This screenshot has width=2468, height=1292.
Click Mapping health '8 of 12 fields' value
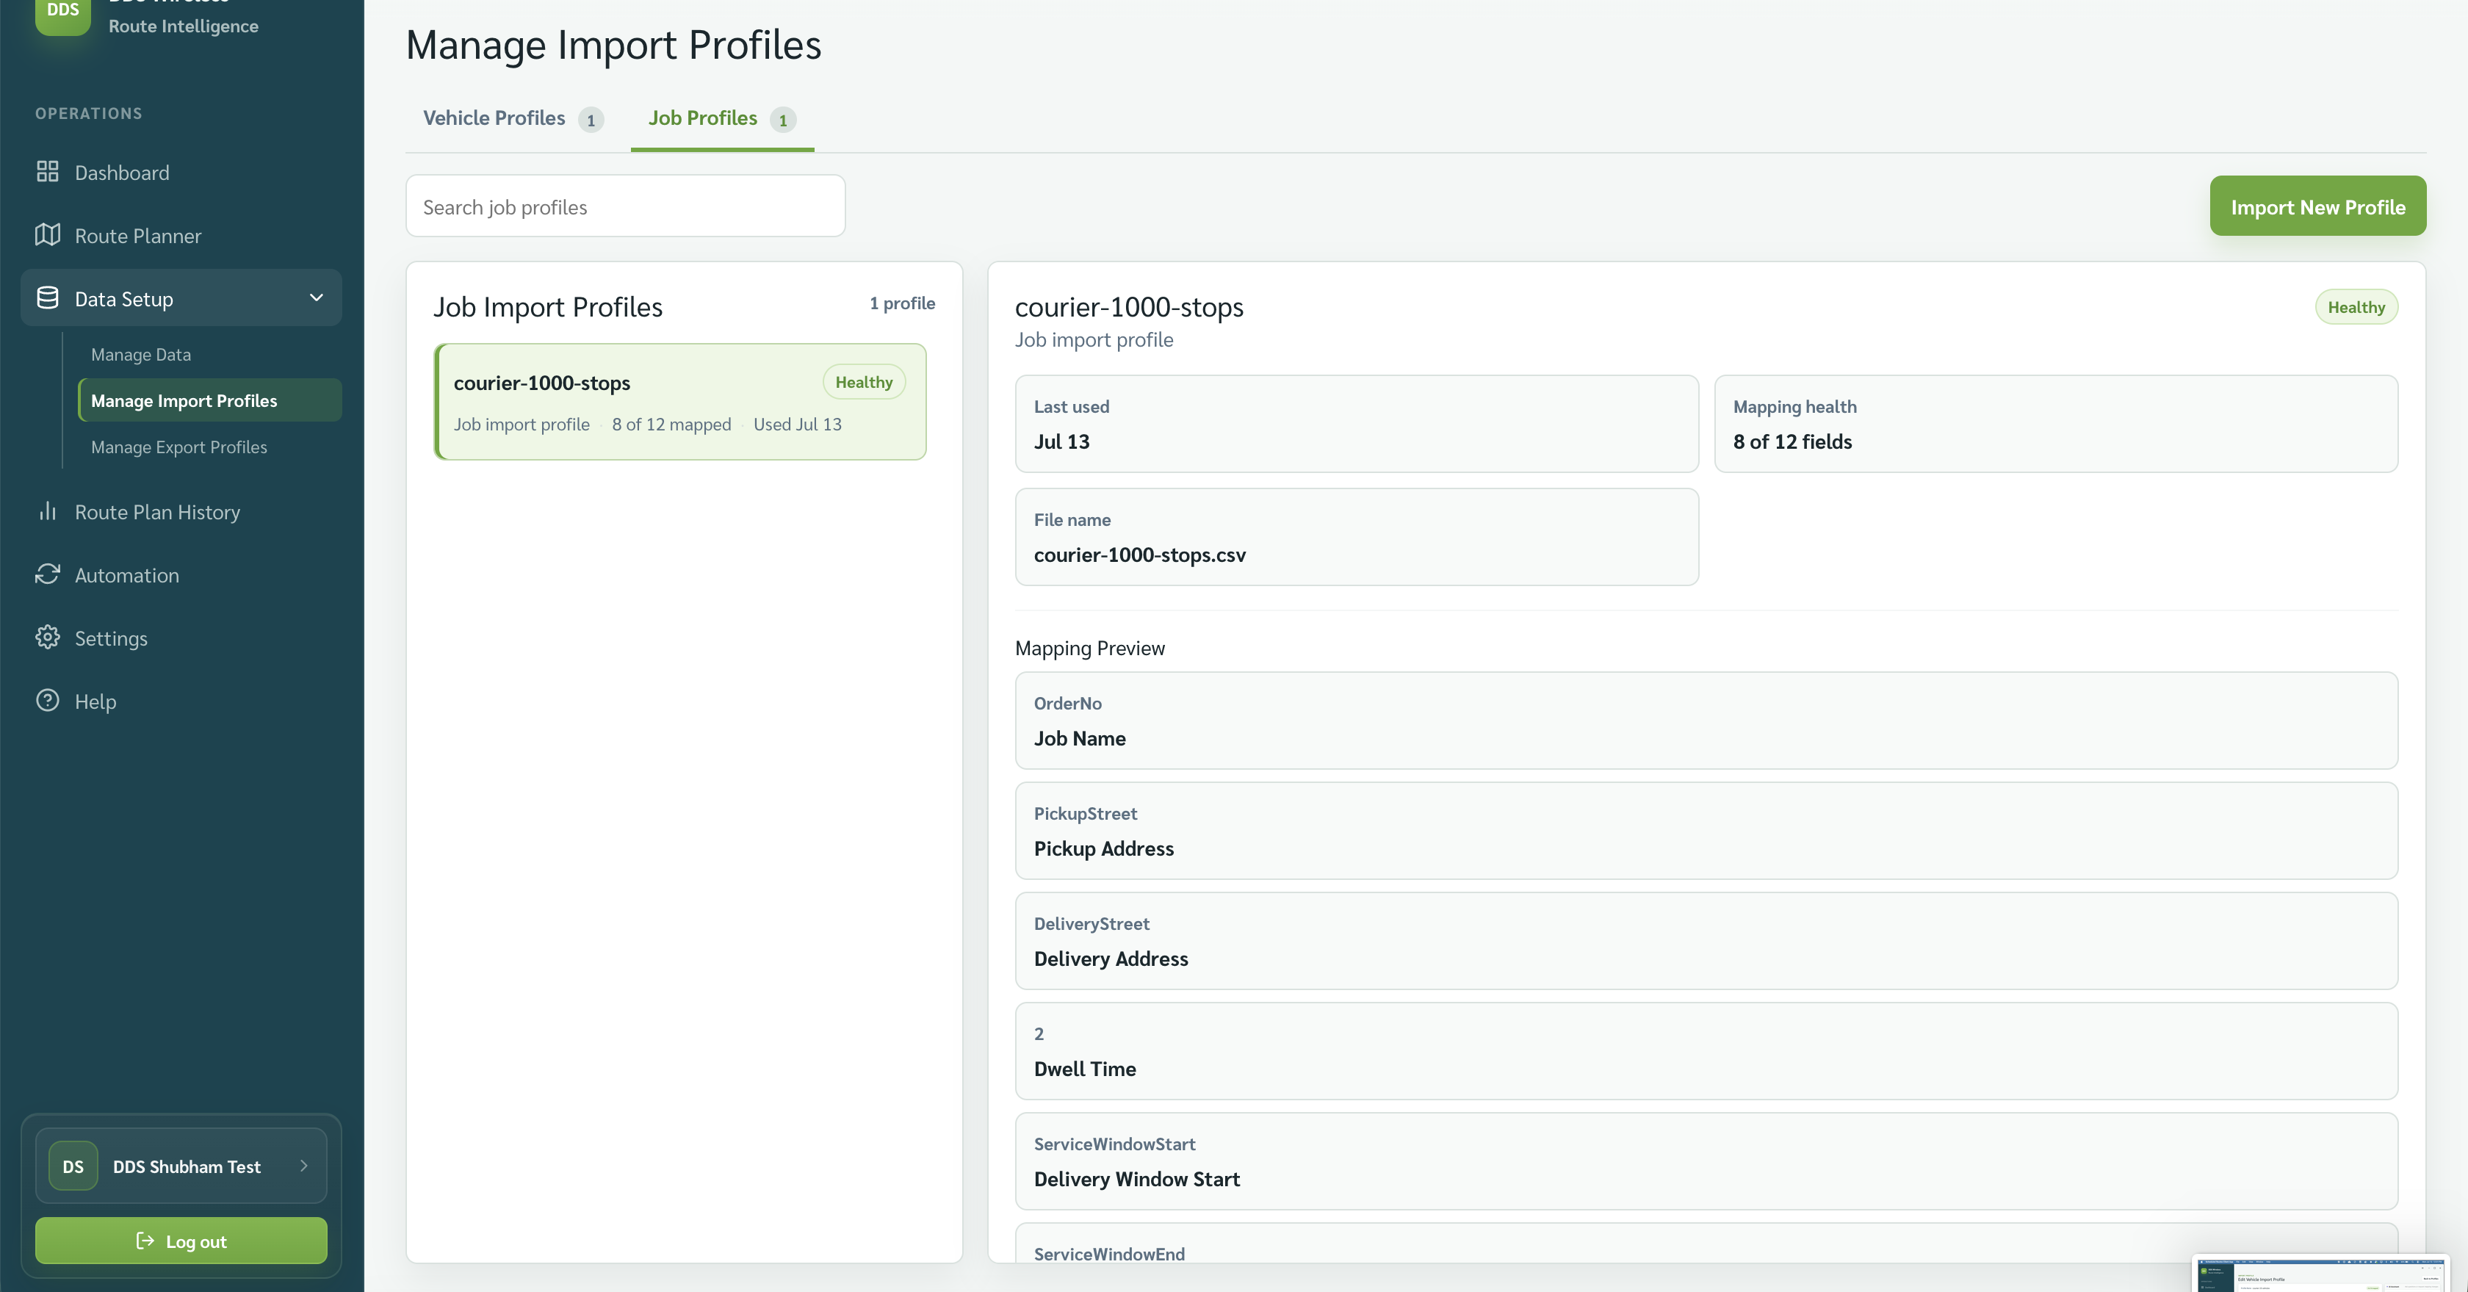click(x=1792, y=441)
